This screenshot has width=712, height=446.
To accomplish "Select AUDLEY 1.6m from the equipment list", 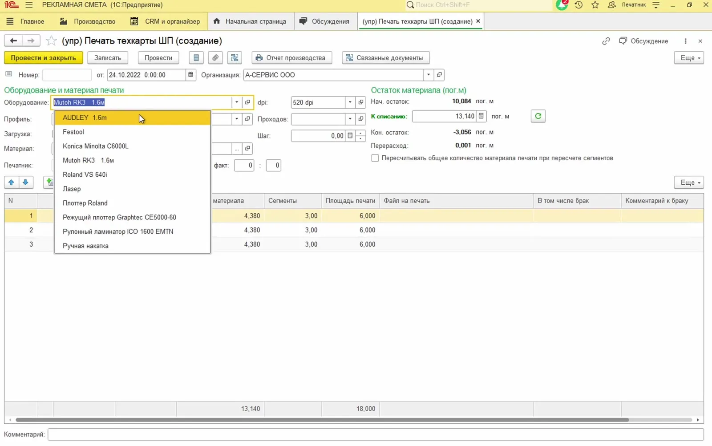I will tap(133, 118).
